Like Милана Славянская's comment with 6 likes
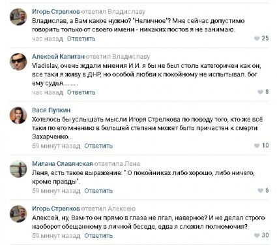Screen dimensions: 277x245 (x=260, y=190)
